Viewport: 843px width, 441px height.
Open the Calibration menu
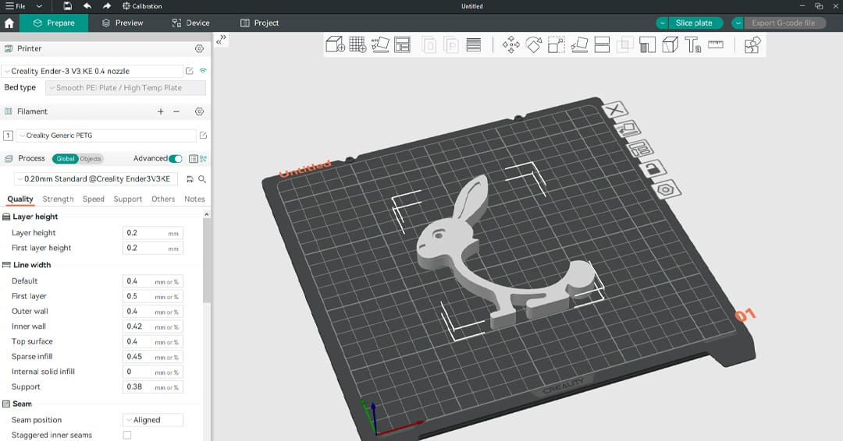[x=142, y=6]
